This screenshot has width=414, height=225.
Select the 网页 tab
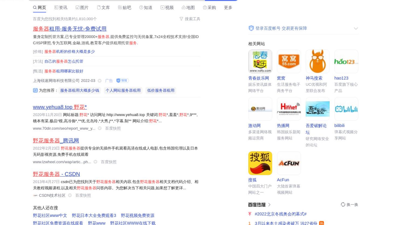click(40, 8)
